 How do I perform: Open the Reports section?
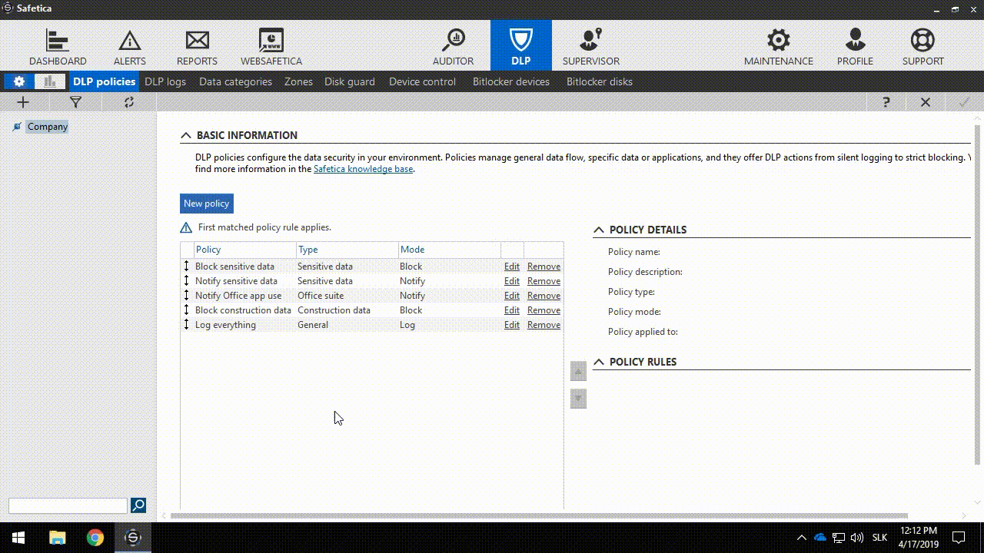click(197, 45)
